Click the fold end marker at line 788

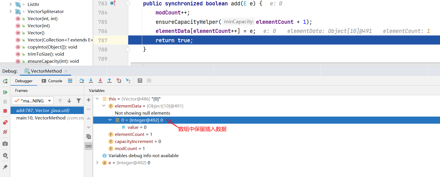coord(128,49)
